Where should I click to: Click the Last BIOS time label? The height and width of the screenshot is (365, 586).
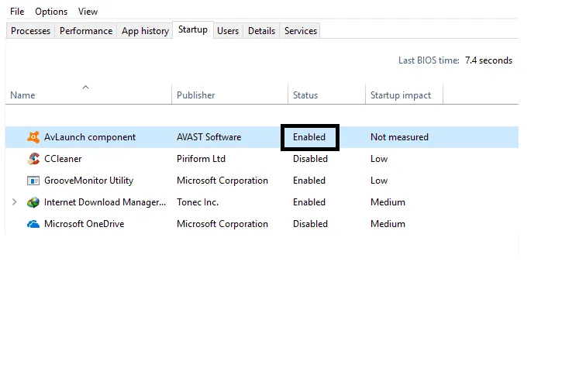point(429,60)
